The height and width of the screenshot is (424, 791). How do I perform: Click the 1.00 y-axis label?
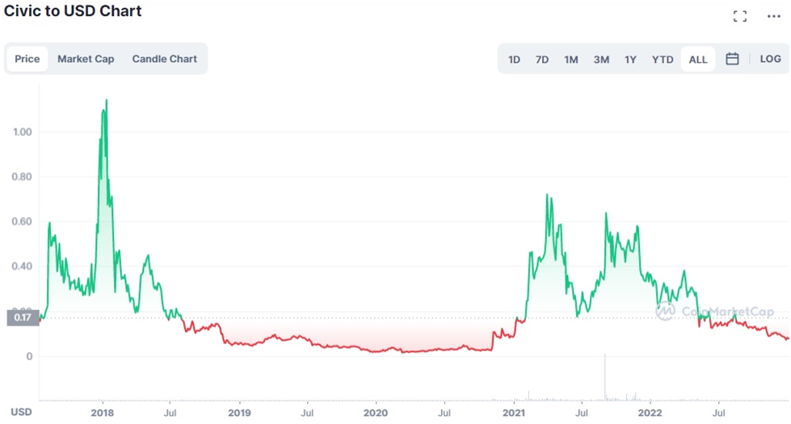(22, 132)
